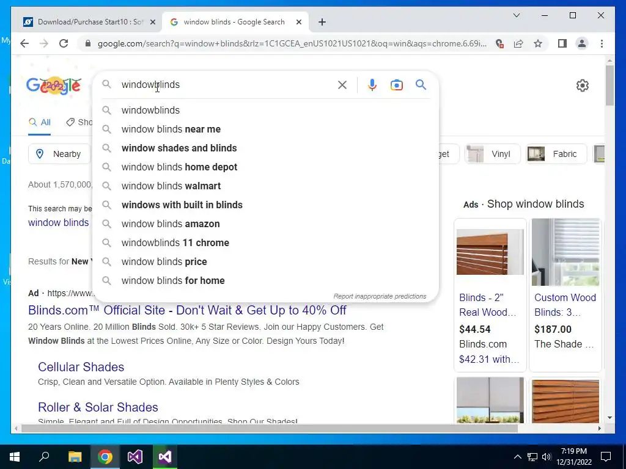Clear the search box with X icon
Viewport: 626px width, 469px height.
click(x=342, y=85)
